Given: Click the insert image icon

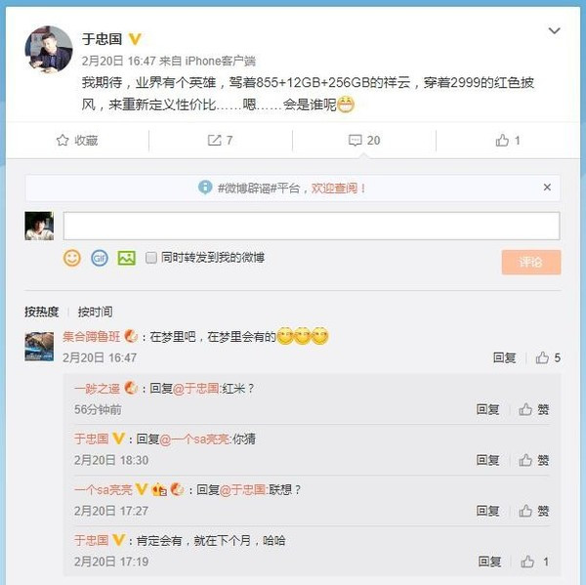Looking at the screenshot, I should 126,258.
